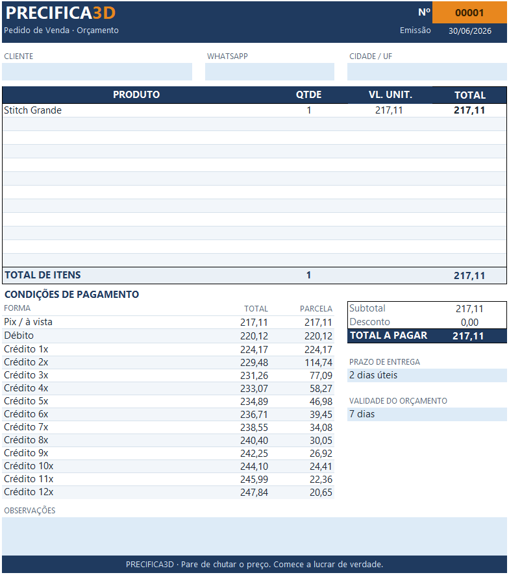509x575 pixels.
Task: Select the PRECIFICA3D logo title
Action: (x=60, y=13)
